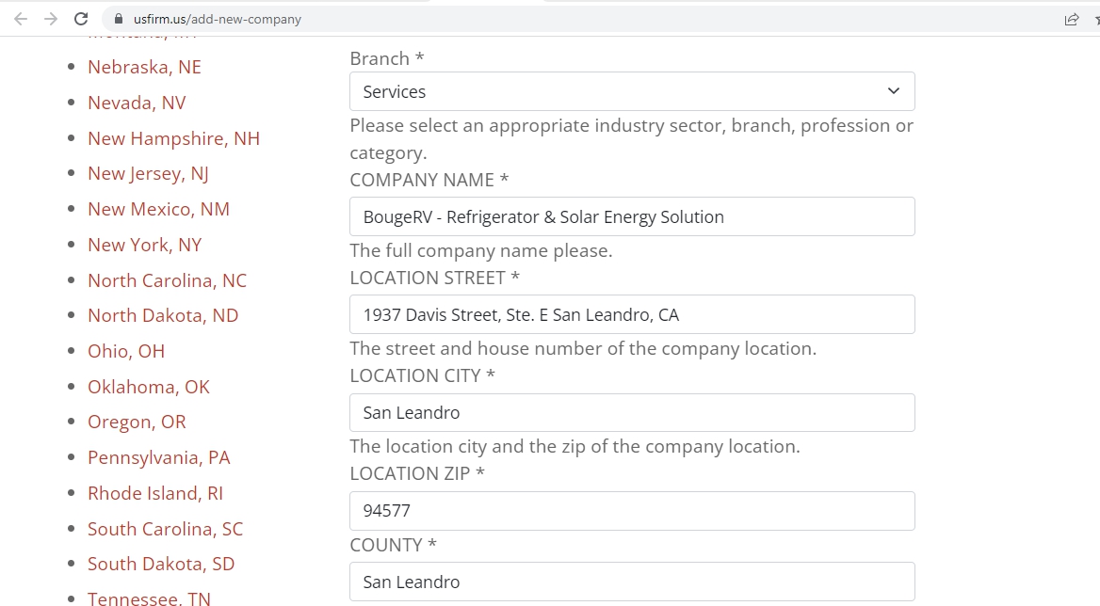The image size is (1100, 606).
Task: Click the usfirm.us address bar URL
Action: (x=218, y=19)
